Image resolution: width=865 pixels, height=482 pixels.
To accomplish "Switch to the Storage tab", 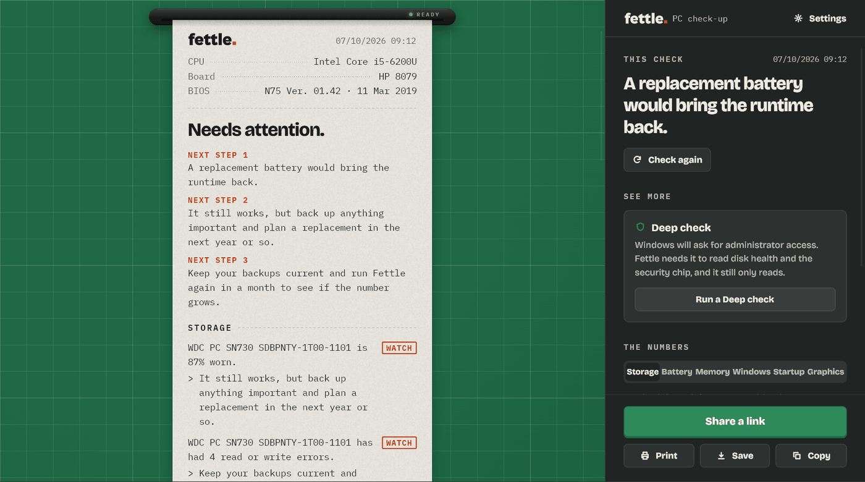I will [x=643, y=372].
